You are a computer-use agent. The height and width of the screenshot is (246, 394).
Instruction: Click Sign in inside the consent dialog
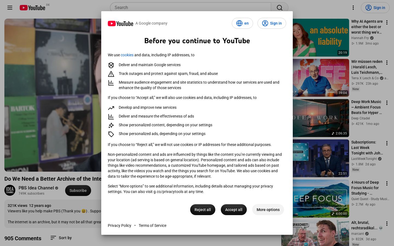pos(272,23)
